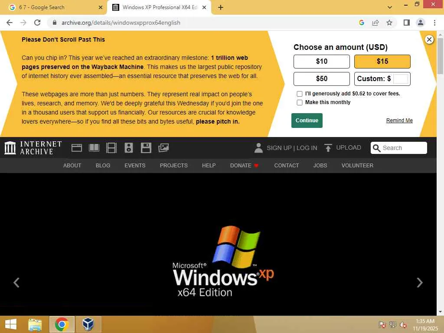Screen dimensions: 444x333
Task: Click Google icon in address bar
Action: tap(361, 23)
